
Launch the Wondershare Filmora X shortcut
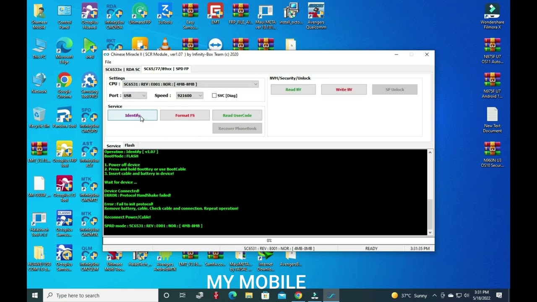click(492, 16)
